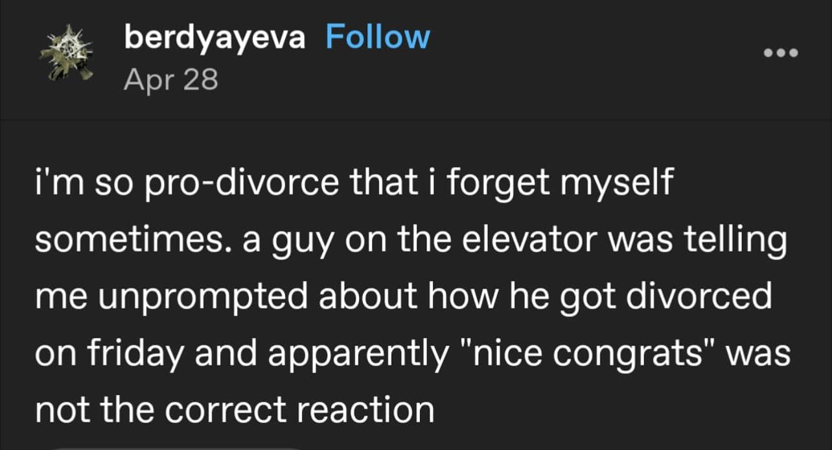Click the Apr 28 date to open the permalink
The width and height of the screenshot is (832, 450).
click(170, 80)
